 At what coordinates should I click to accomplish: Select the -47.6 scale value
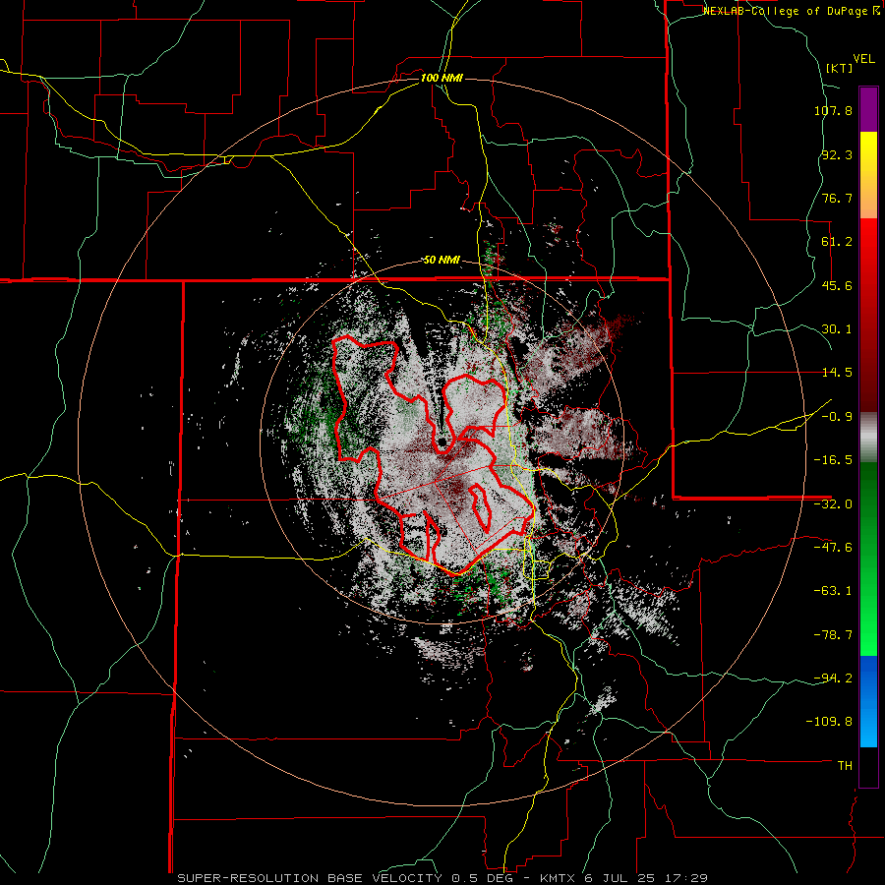pyautogui.click(x=833, y=548)
